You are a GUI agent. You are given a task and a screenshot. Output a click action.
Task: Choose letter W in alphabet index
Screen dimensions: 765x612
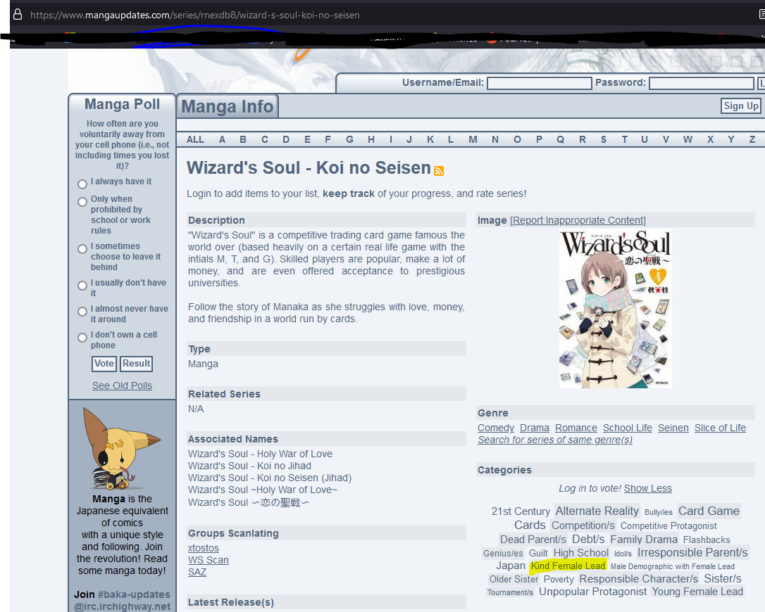[688, 140]
